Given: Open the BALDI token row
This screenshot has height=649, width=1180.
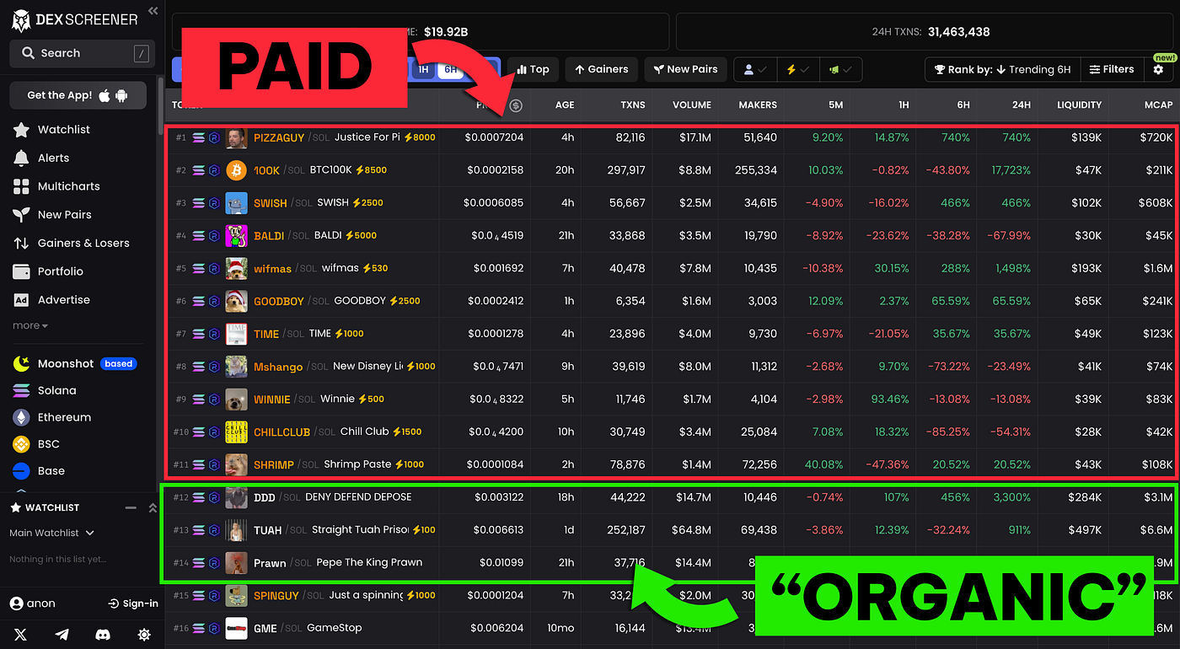Looking at the screenshot, I should [672, 236].
